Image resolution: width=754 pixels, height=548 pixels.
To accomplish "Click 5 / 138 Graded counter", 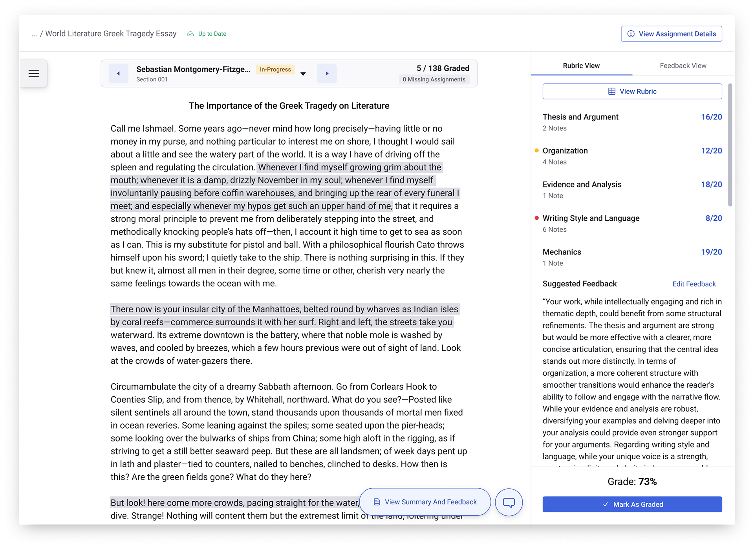I will click(443, 68).
